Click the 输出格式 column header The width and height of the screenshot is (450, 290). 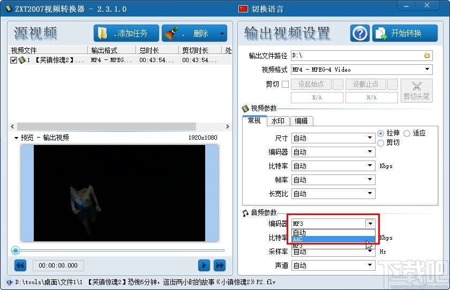[x=112, y=50]
